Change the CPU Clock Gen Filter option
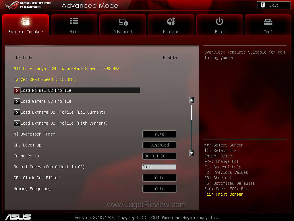 (160, 178)
